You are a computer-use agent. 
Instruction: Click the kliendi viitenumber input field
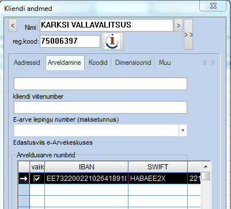pos(100,107)
